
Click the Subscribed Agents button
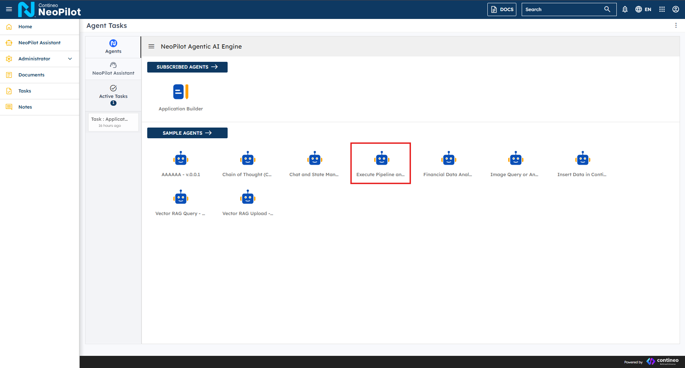[187, 67]
